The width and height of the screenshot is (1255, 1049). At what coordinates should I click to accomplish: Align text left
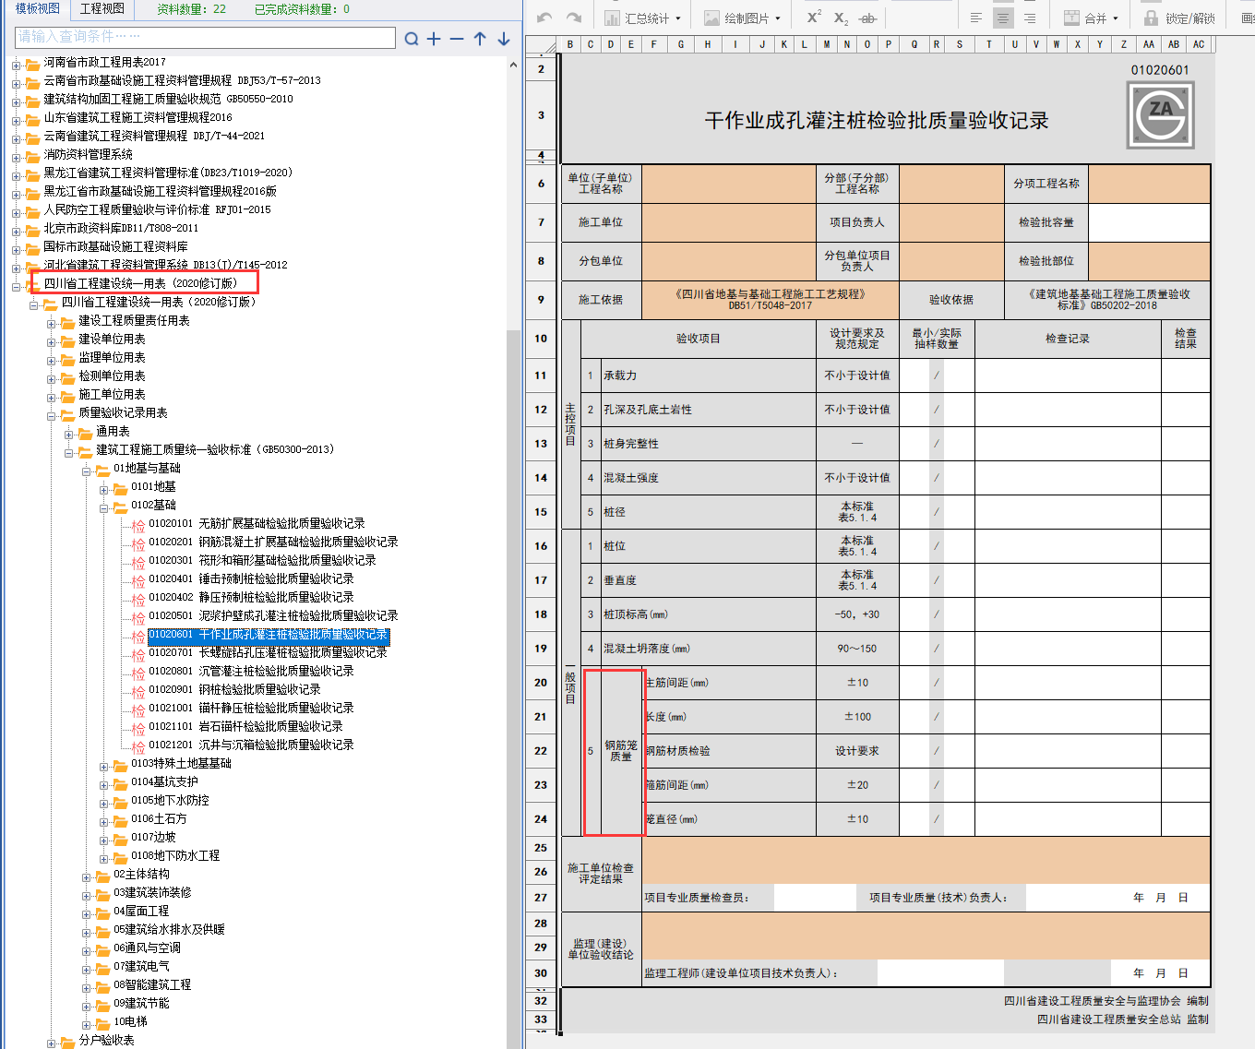pyautogui.click(x=976, y=18)
